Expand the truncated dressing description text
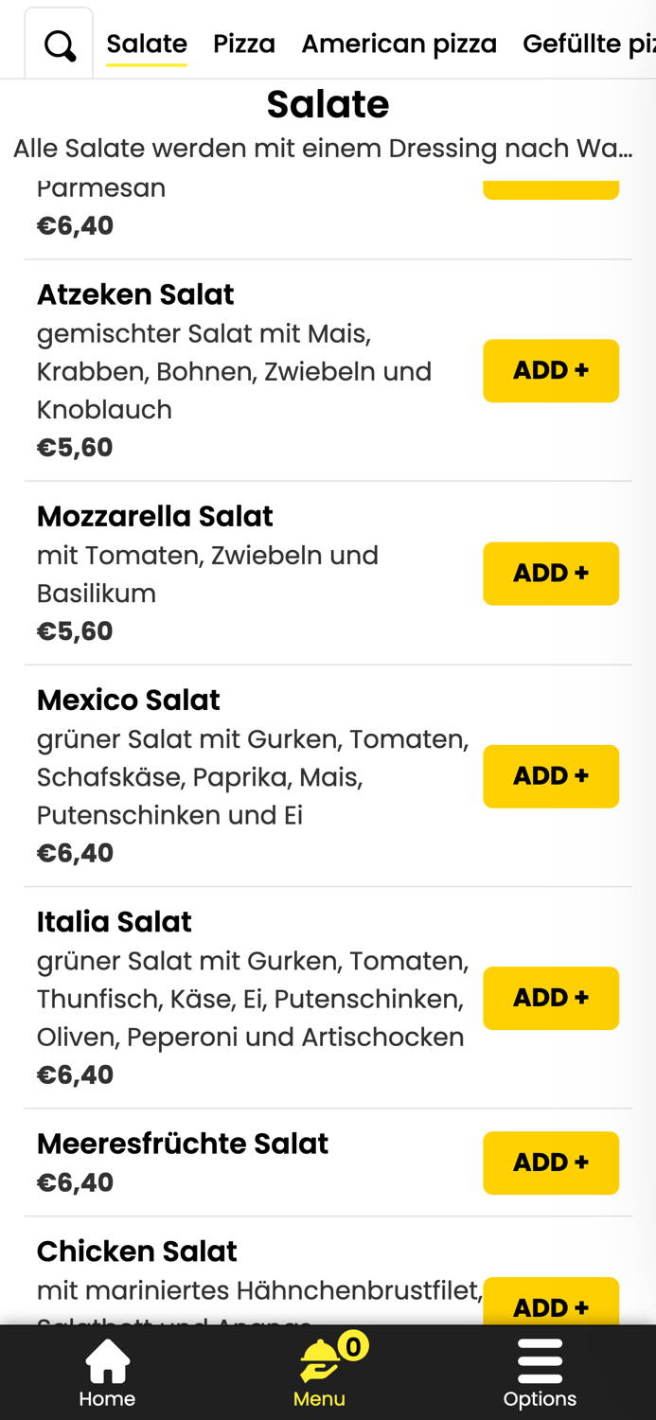Viewport: 656px width, 1420px height. 328,148
